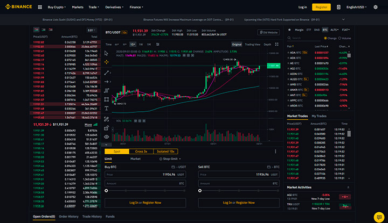The width and height of the screenshot is (388, 223).
Task: Open the trade form three-dot options
Action: point(275,152)
